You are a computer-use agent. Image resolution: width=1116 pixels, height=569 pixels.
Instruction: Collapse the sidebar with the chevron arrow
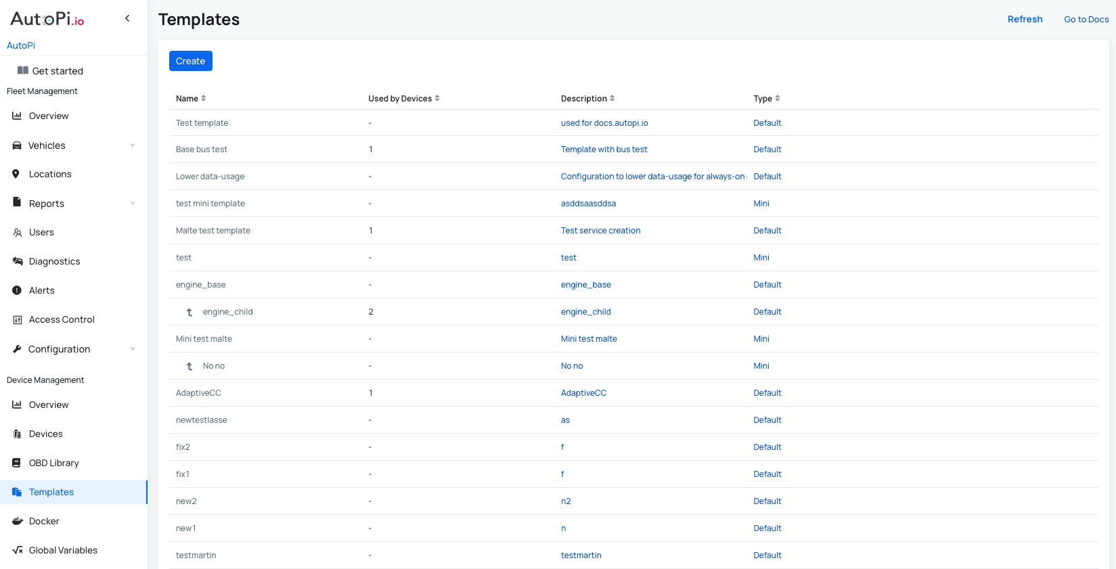127,18
